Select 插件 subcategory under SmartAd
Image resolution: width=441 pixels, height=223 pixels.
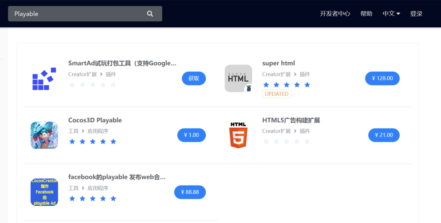coord(111,75)
